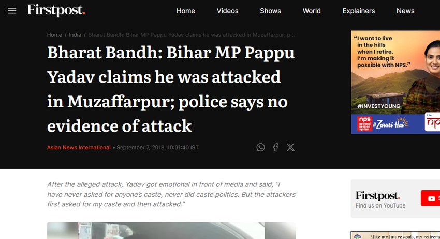Click the article image below the summary
This screenshot has height=239, width=440.
pyautogui.click(x=171, y=231)
